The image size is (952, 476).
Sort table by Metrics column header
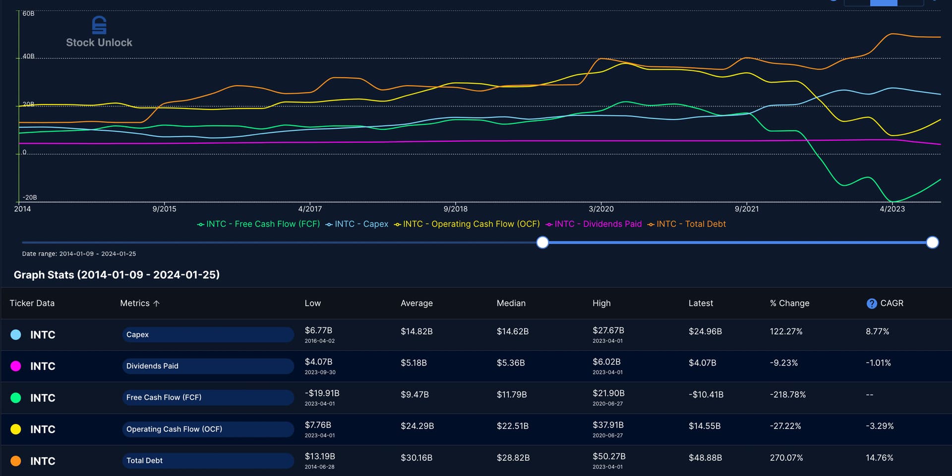pyautogui.click(x=140, y=303)
